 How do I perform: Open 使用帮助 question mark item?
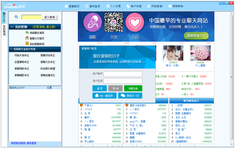pyautogui.click(x=176, y=6)
